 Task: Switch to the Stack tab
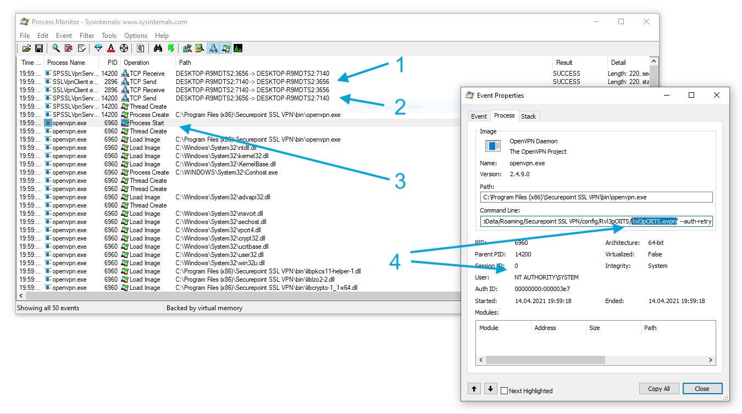coord(528,116)
